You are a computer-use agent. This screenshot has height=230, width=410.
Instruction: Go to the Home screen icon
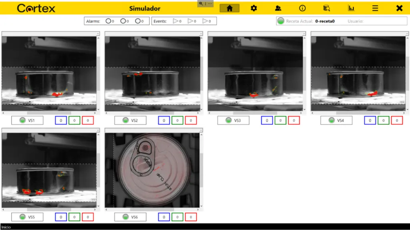click(x=229, y=8)
